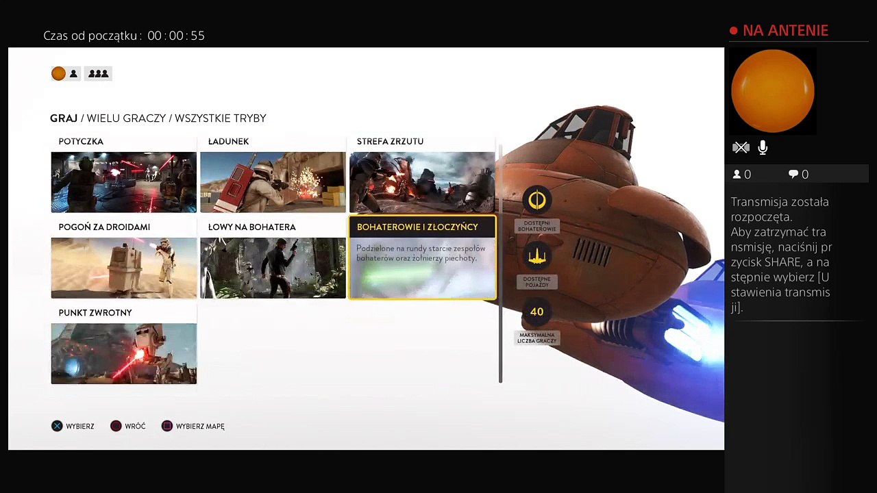Choose the Pogoń za Droidami thumbnail
This screenshot has width=877, height=493.
click(x=123, y=268)
